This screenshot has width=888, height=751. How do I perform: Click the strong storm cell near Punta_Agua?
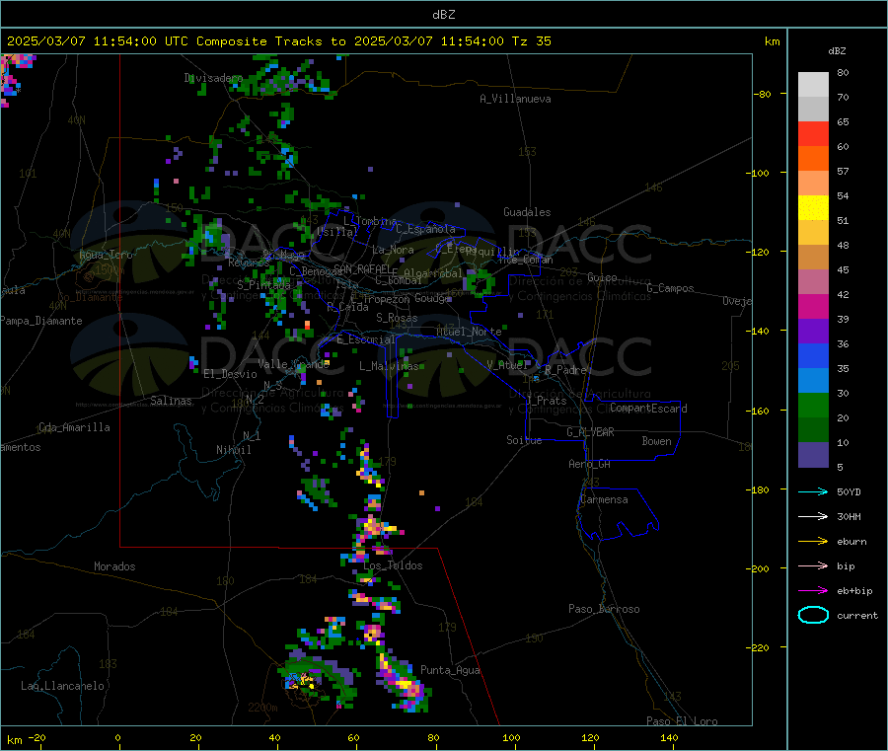tap(404, 683)
